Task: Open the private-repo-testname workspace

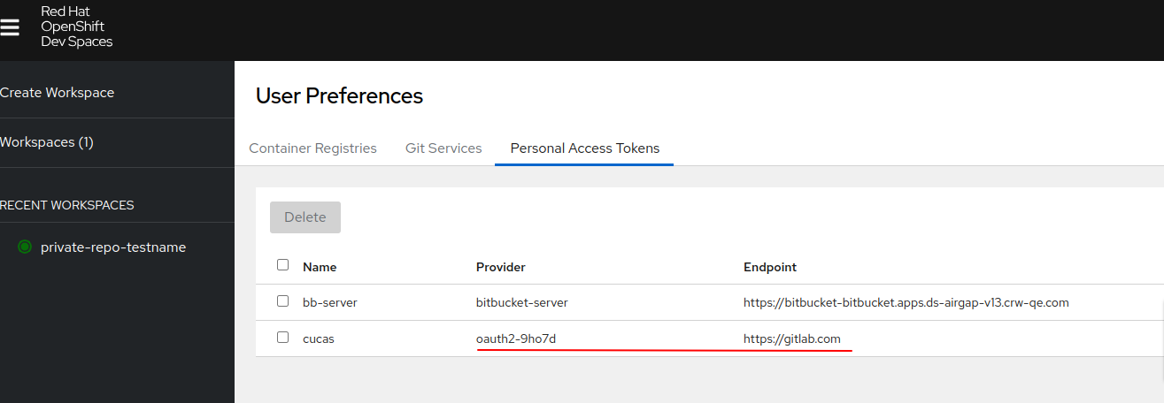Action: click(113, 247)
